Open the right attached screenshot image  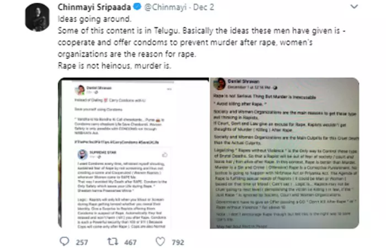click(285, 153)
